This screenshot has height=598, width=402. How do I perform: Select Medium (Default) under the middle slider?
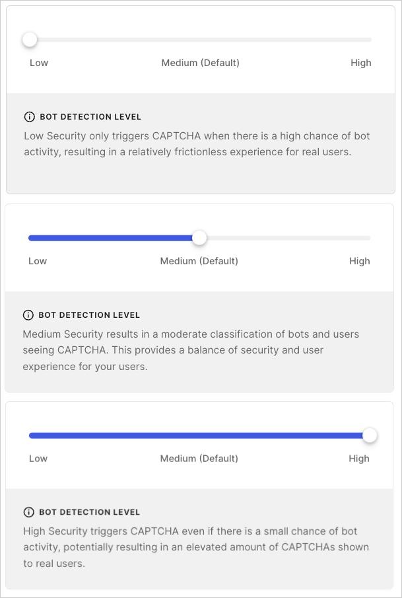point(199,261)
